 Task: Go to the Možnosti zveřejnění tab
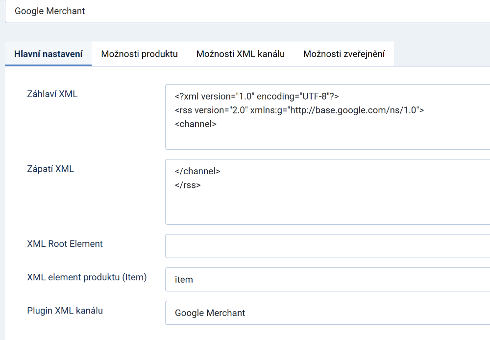tap(343, 54)
